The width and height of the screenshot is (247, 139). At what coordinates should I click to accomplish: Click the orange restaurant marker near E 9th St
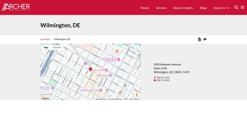(120, 92)
